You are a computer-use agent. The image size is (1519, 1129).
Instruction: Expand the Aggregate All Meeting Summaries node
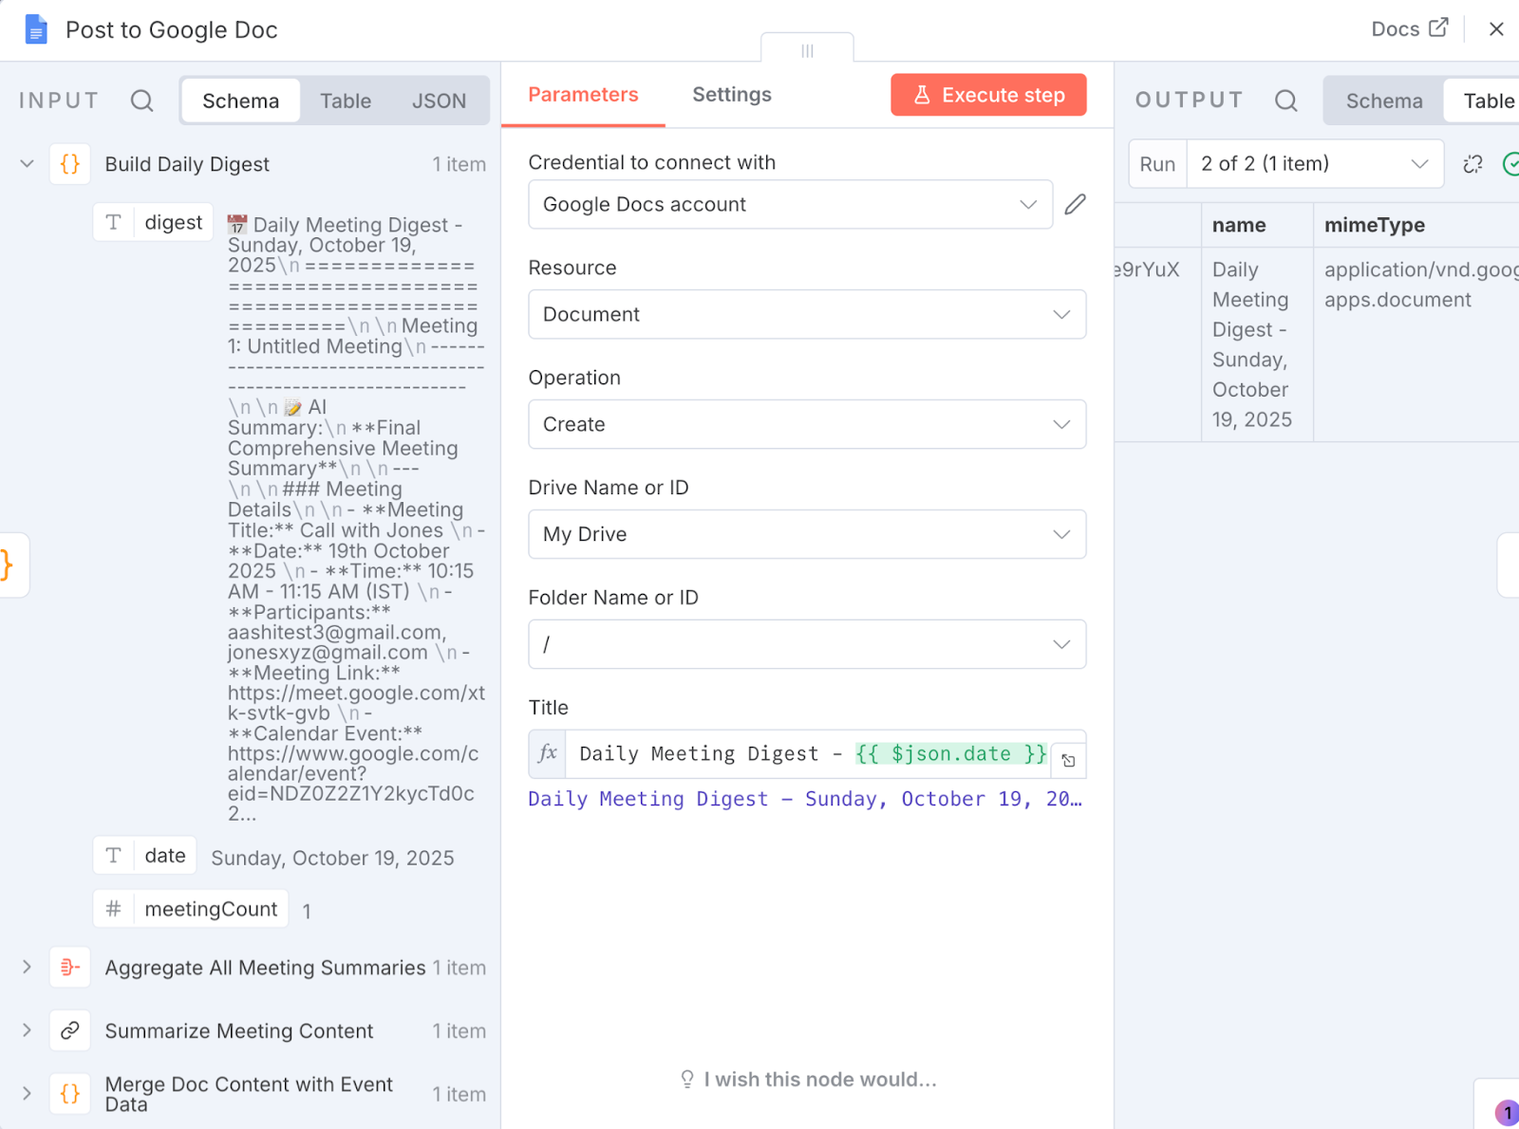click(26, 967)
